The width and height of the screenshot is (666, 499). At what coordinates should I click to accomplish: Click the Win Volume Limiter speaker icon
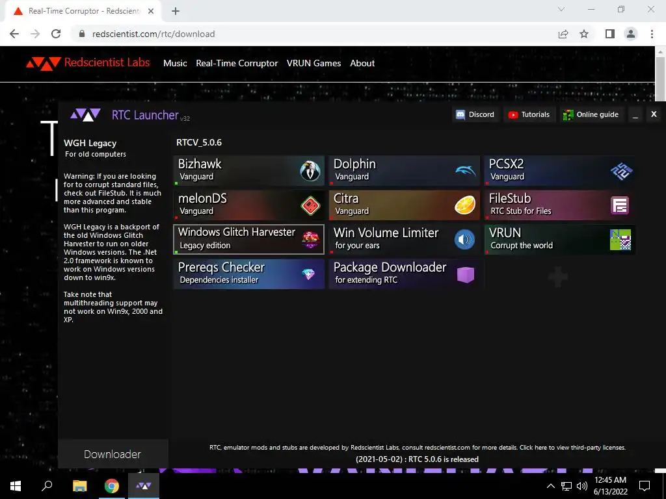pos(464,240)
